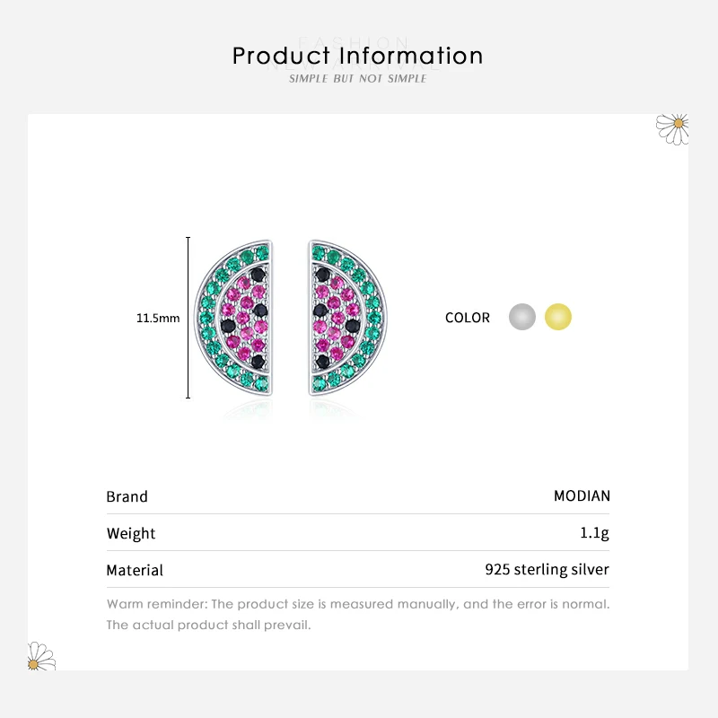The height and width of the screenshot is (718, 718).
Task: Click the SIMPLE BUT NOT SIMPLE subtitle
Action: coord(358,79)
